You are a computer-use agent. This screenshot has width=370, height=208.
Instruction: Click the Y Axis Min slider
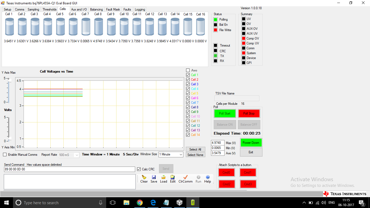(x=9, y=129)
